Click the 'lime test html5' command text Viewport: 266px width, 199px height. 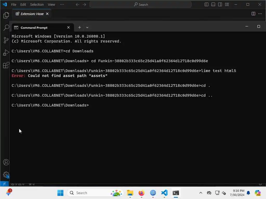[218, 71]
